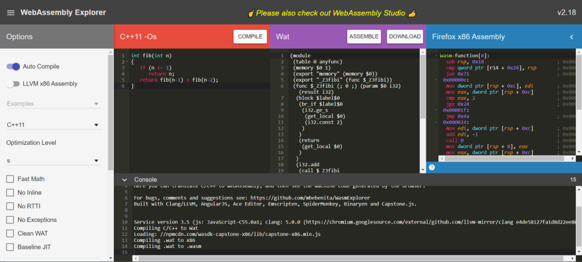Open the Examples dropdown

(x=54, y=104)
